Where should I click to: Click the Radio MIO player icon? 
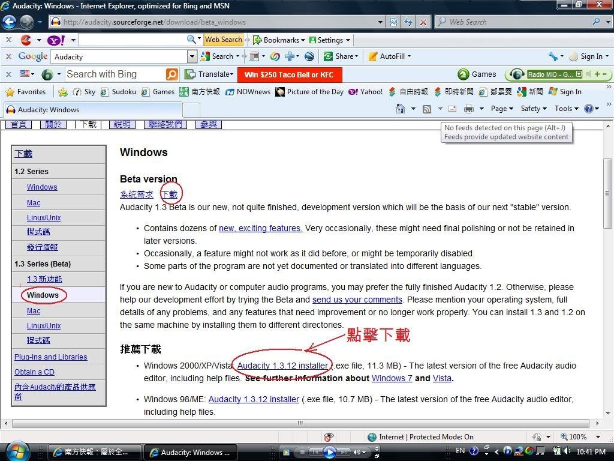[x=517, y=74]
